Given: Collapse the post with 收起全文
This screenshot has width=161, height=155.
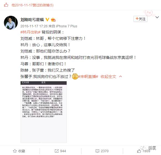Looking at the screenshot, I should (x=108, y=77).
